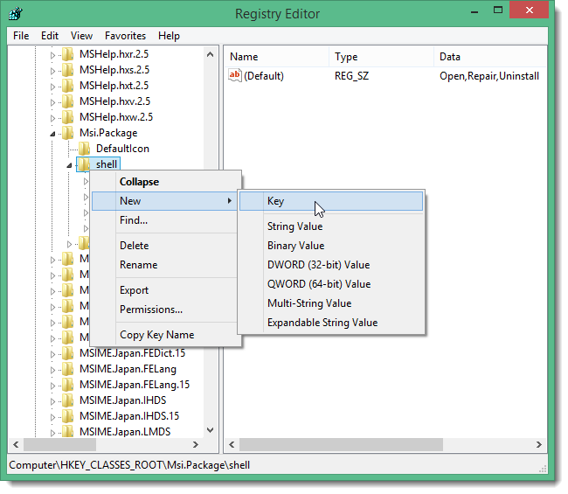Select Expandable String Value

[x=331, y=323]
